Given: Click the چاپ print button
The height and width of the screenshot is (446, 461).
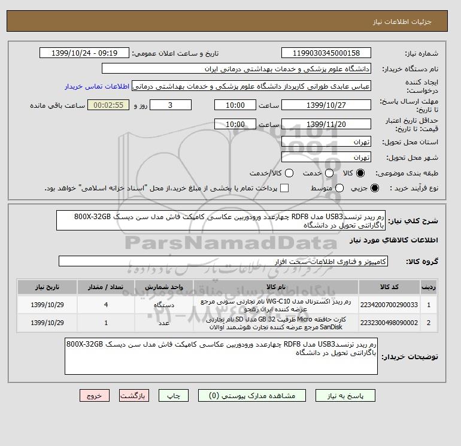Looking at the screenshot, I should tap(174, 396).
